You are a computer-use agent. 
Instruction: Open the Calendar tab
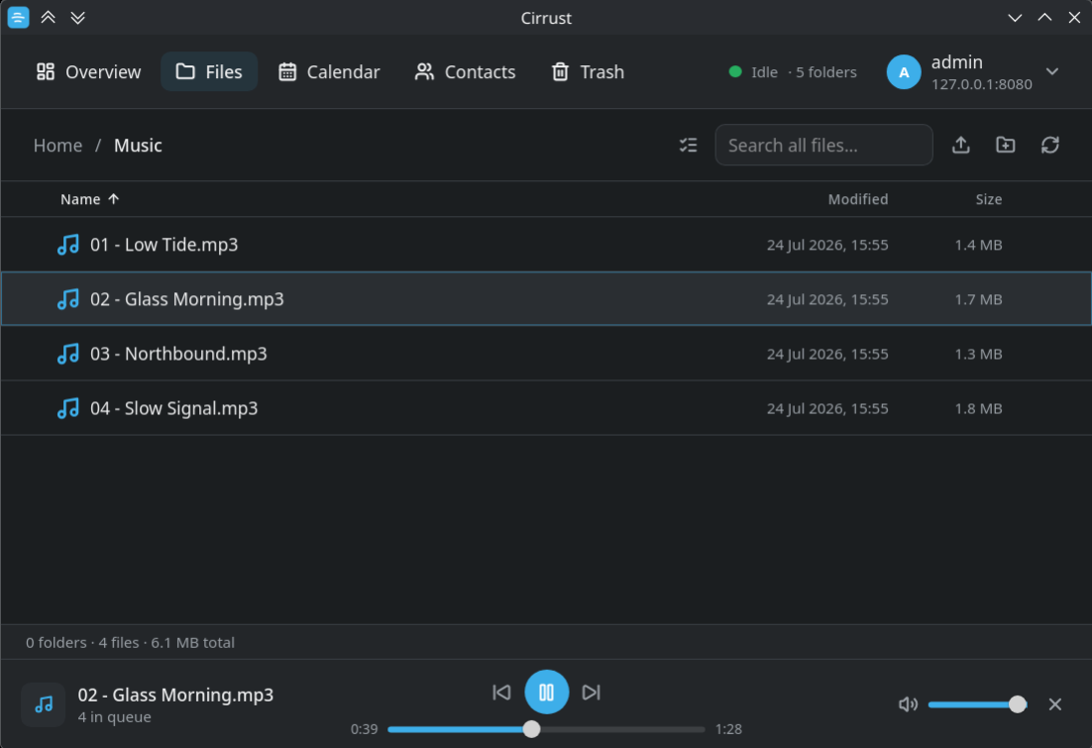point(329,71)
